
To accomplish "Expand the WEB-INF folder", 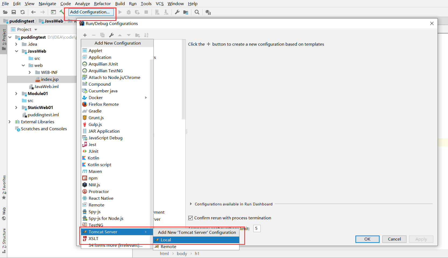I will (30, 72).
